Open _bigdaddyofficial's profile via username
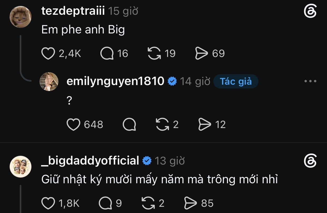The width and height of the screenshot is (327, 213). 90,161
